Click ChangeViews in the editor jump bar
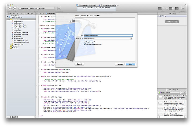 click(x=50, y=14)
